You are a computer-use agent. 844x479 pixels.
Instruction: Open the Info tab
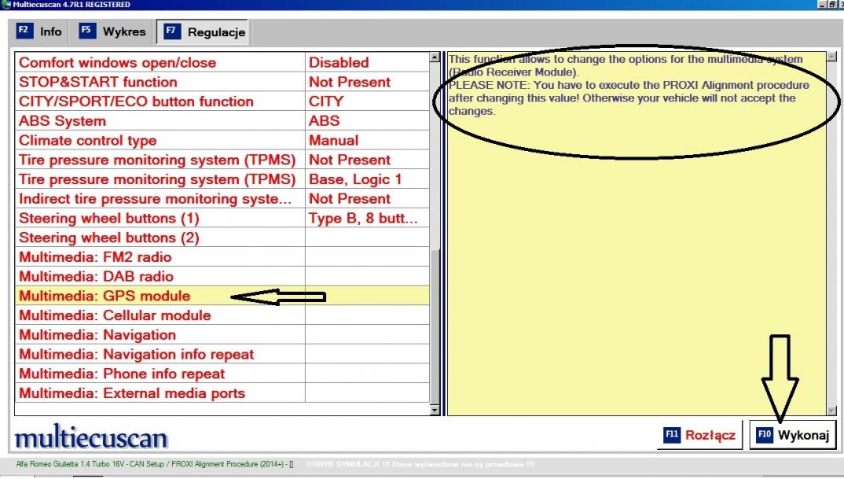(39, 31)
